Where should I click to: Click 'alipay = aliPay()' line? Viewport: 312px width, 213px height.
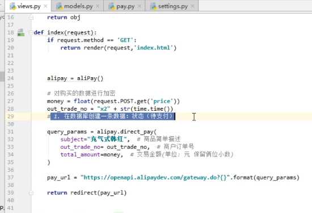point(75,78)
